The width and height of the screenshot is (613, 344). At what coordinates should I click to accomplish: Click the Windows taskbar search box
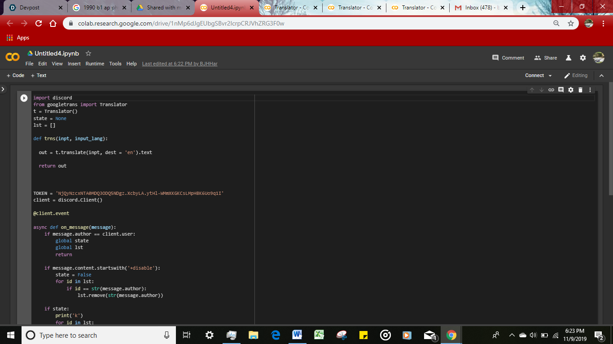(x=99, y=335)
